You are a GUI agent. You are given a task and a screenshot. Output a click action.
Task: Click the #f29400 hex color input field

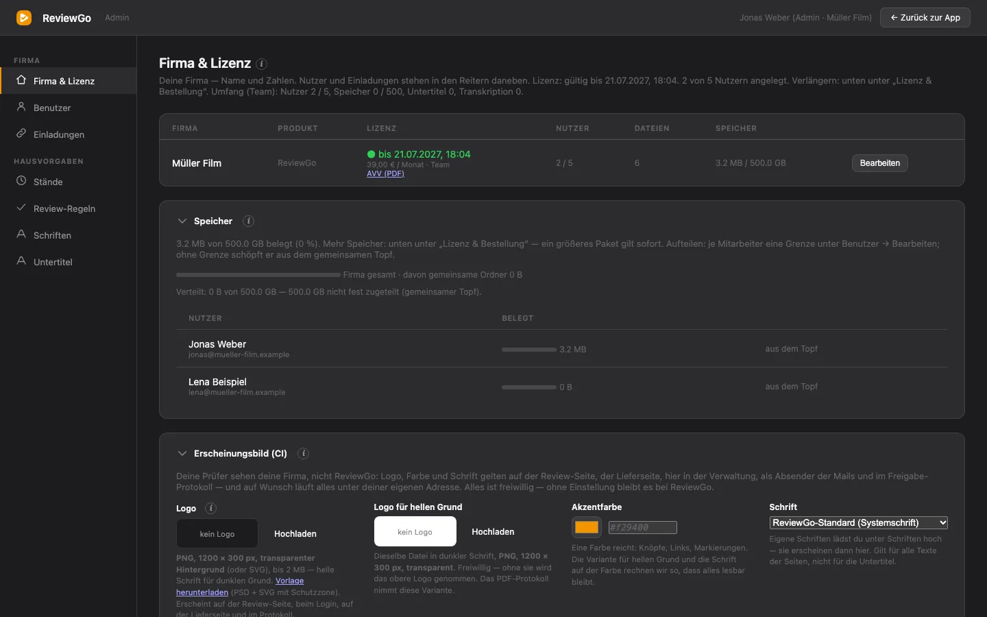point(642,527)
